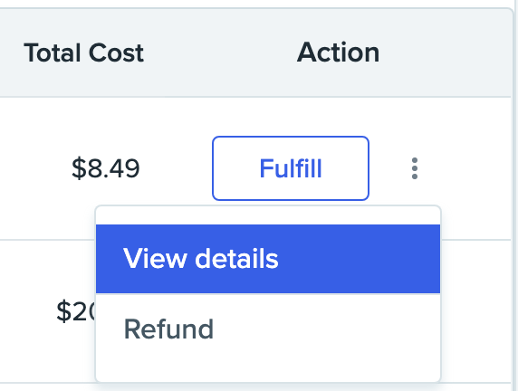Click the Total Cost column header
The width and height of the screenshot is (518, 391).
(x=83, y=52)
